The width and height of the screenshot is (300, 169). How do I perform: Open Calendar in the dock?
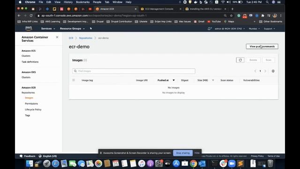click(116, 163)
